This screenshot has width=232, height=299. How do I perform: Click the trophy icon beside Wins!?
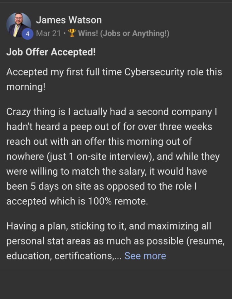click(72, 34)
